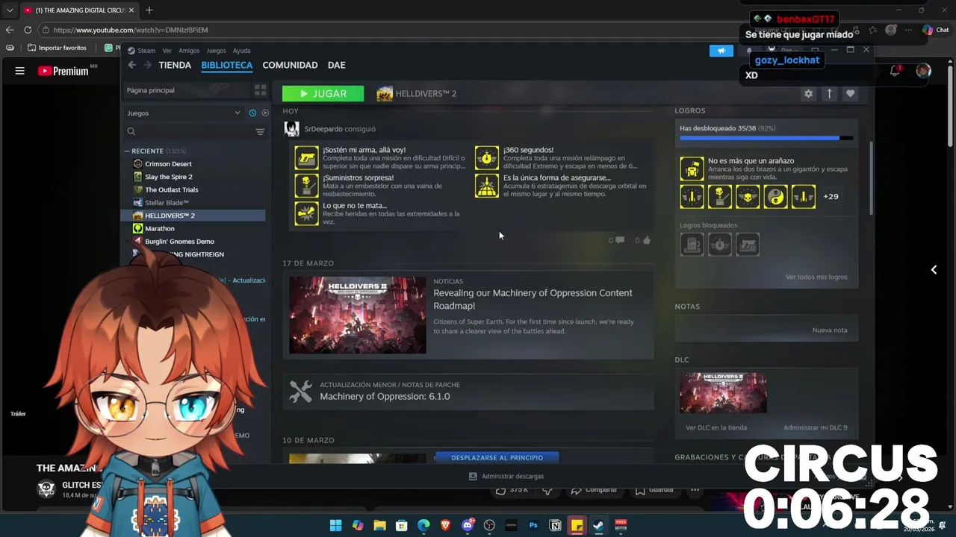This screenshot has width=956, height=537.
Task: Go back with Steam's back arrow
Action: pos(131,65)
